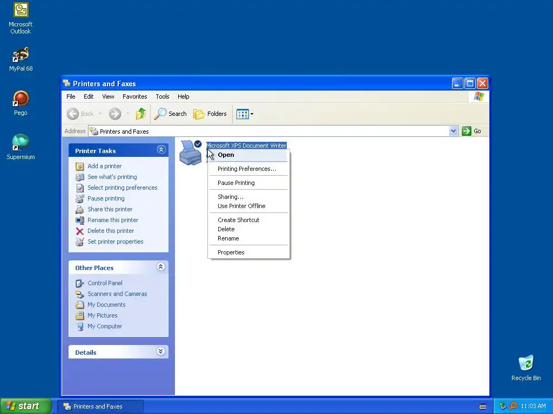Open the Favorites menu
Screen dimensions: 553x414
(134, 96)
